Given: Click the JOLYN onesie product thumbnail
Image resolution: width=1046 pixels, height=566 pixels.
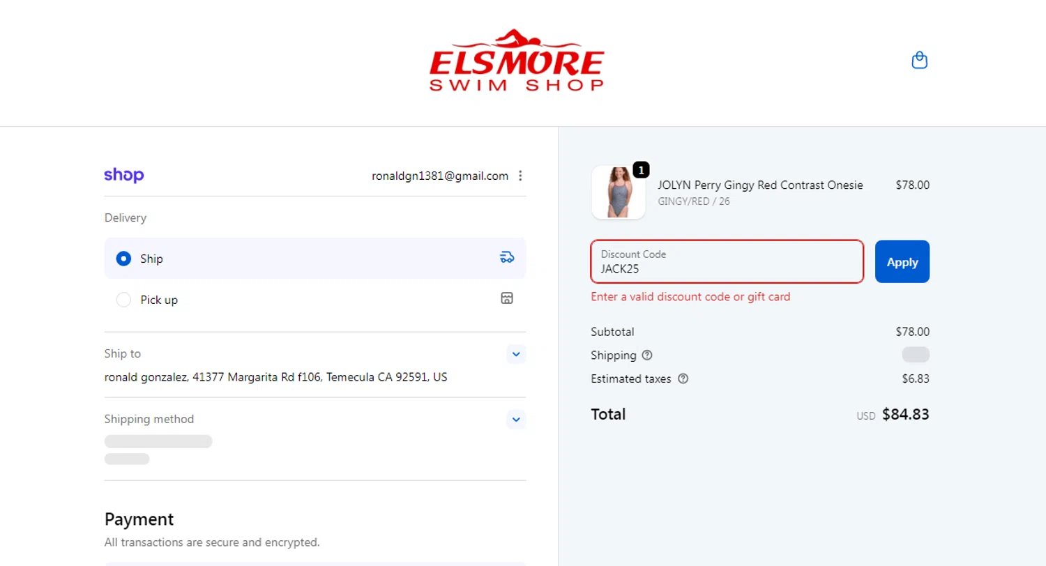Looking at the screenshot, I should (x=618, y=193).
